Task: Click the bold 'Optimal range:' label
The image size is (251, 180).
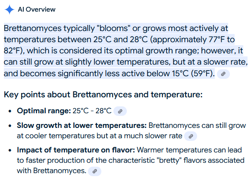Action: [44, 111]
